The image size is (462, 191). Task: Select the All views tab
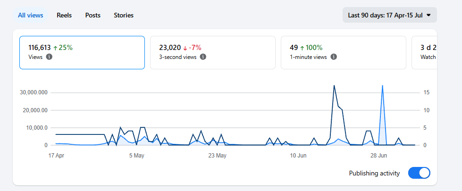31,15
